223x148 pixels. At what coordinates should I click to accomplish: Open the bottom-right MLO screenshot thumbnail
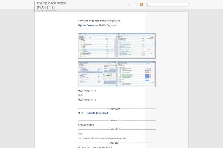(x=136, y=74)
